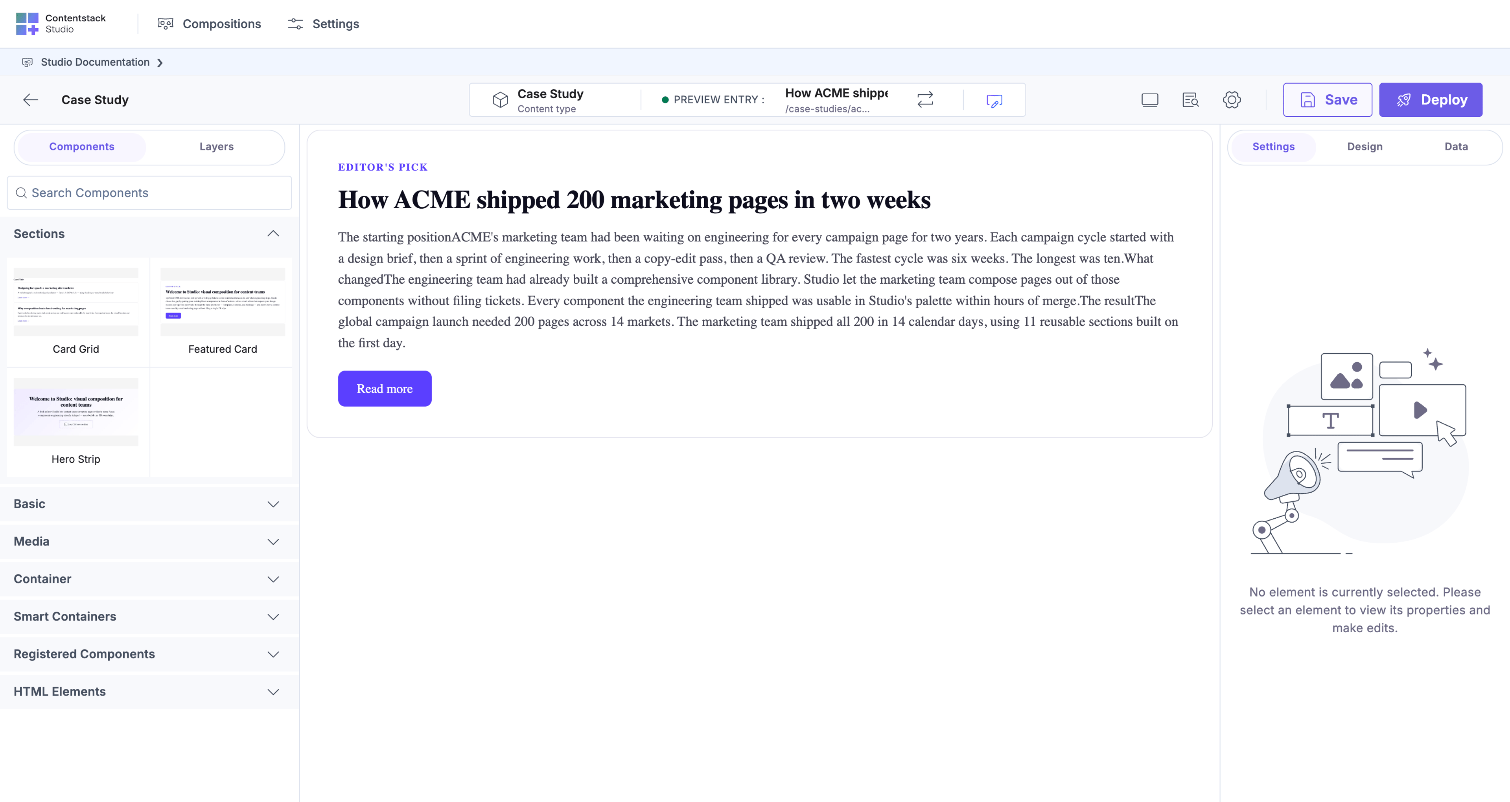1510x802 pixels.
Task: Expand the Media group
Action: (149, 541)
